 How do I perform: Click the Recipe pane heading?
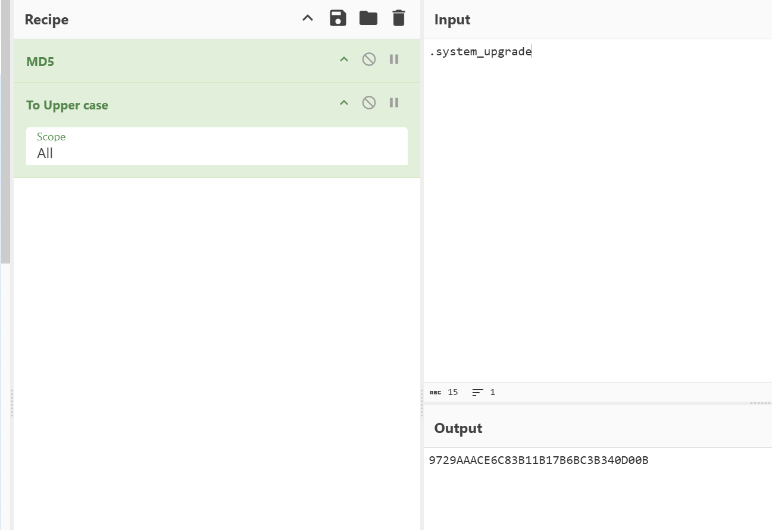pos(46,20)
